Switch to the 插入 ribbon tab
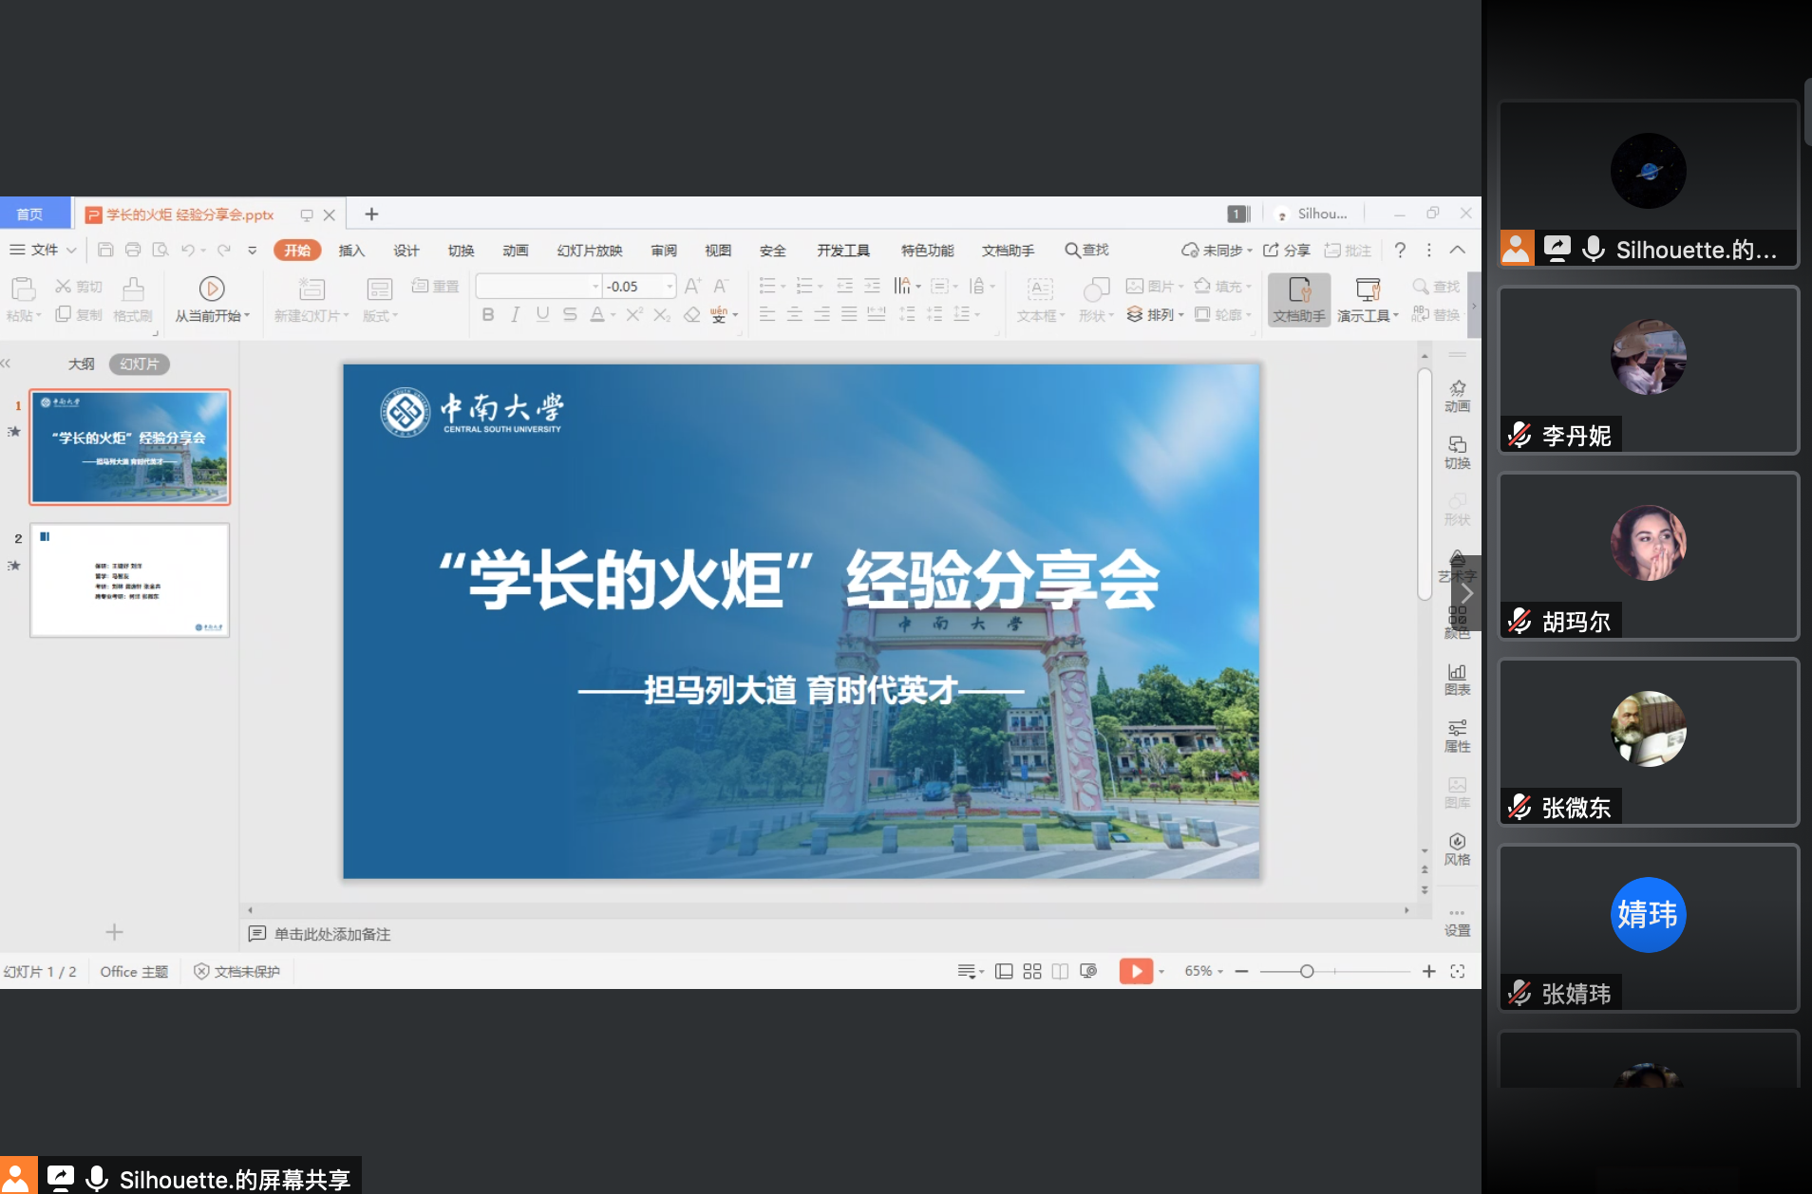The image size is (1812, 1194). tap(350, 250)
